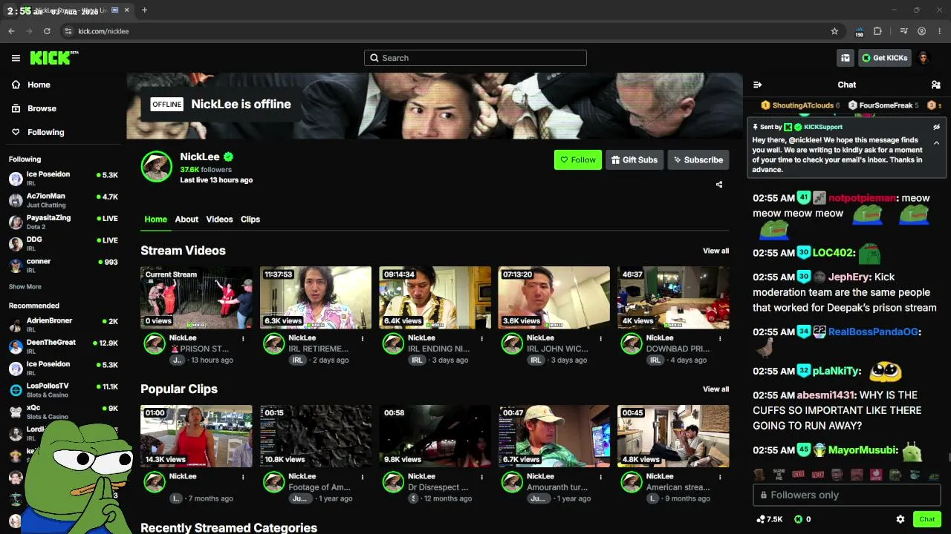The height and width of the screenshot is (534, 951).
Task: Select the channel Home tab
Action: click(x=155, y=220)
